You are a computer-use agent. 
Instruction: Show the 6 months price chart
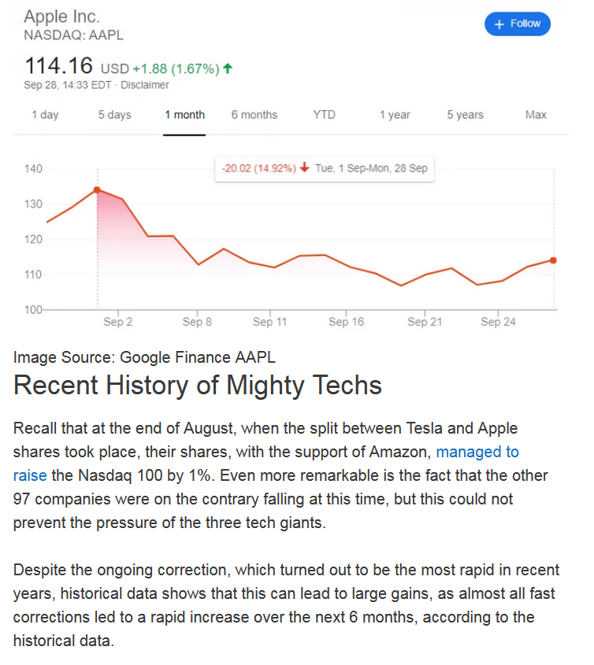coord(254,115)
